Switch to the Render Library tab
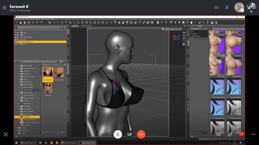The height and width of the screenshot is (145, 259). (x=86, y=26)
